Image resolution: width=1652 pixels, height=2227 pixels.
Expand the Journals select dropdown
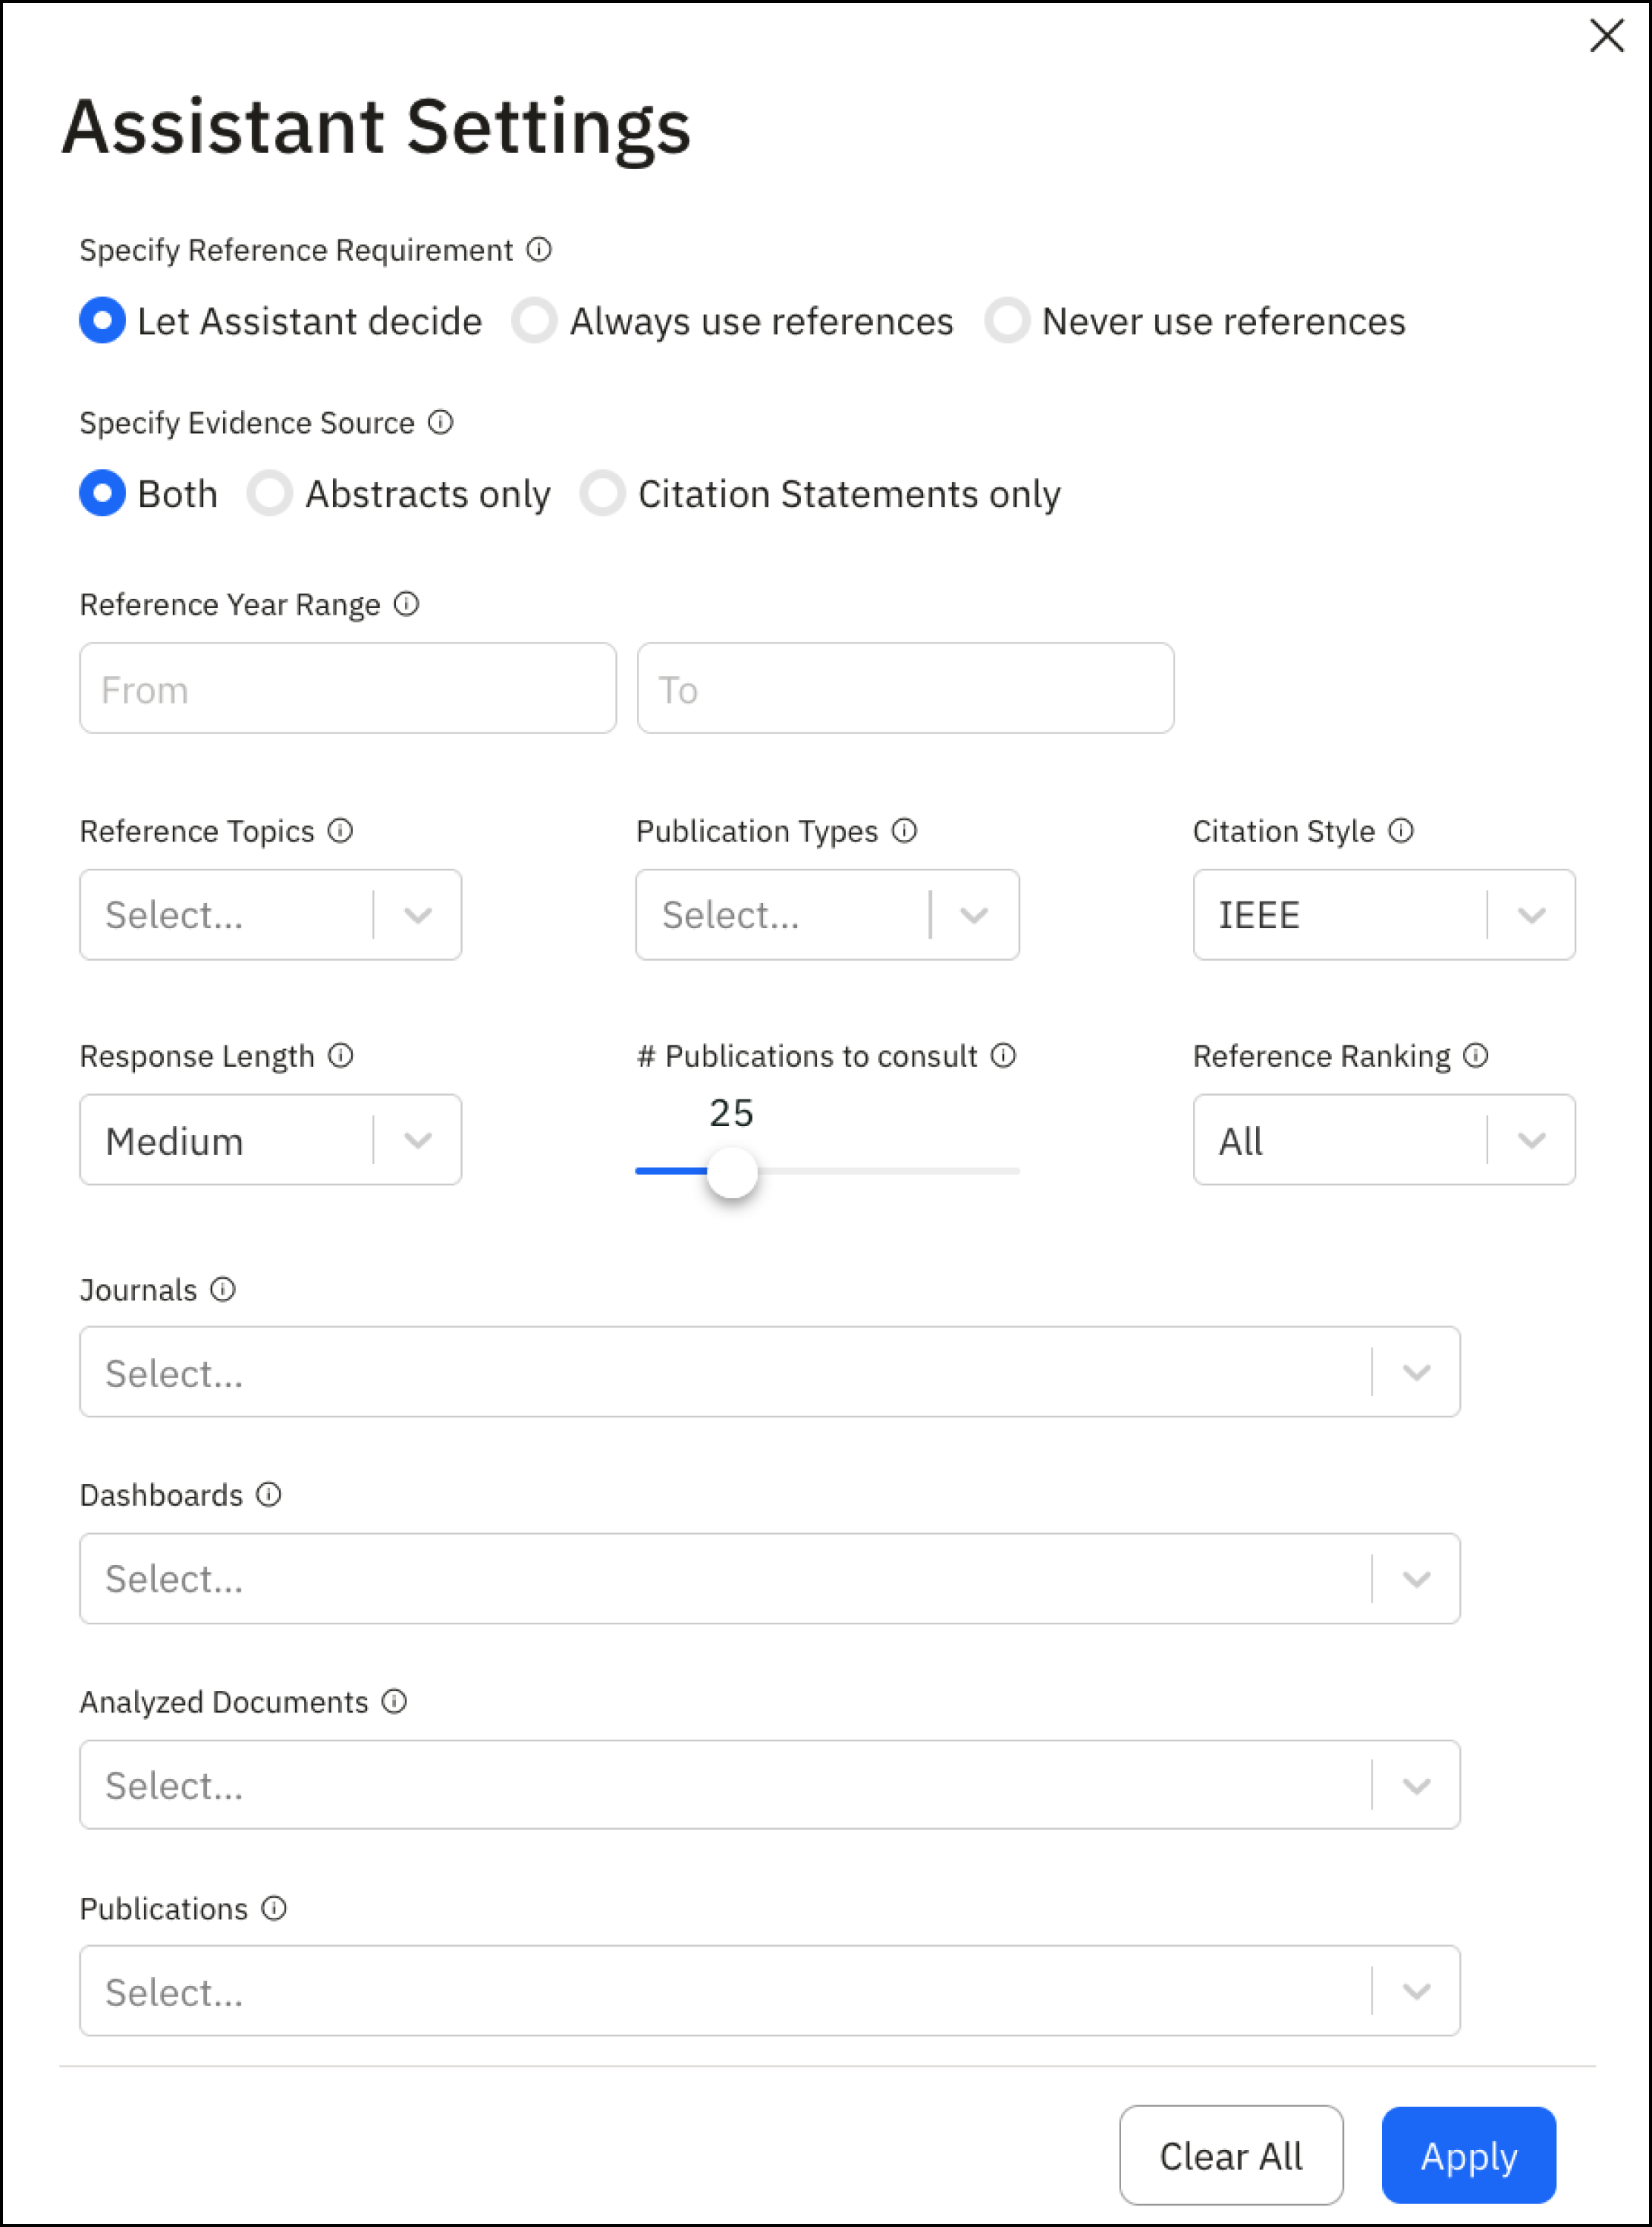click(769, 1371)
